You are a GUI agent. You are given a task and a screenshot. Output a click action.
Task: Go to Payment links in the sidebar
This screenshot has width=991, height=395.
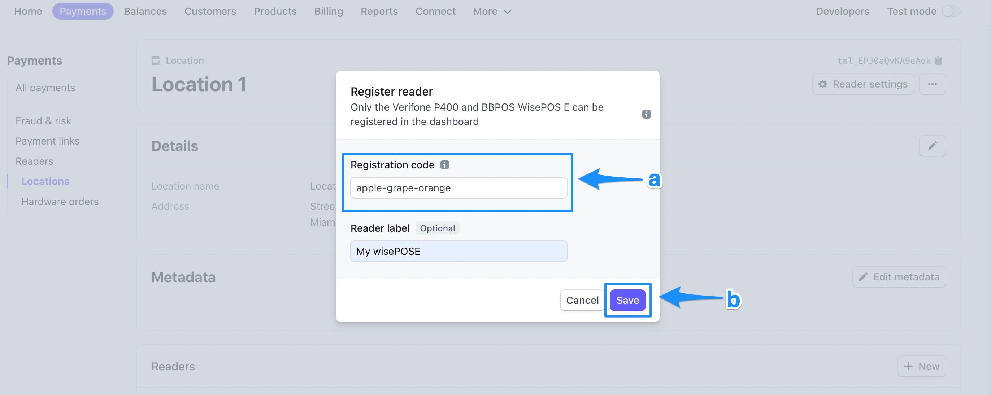point(47,141)
